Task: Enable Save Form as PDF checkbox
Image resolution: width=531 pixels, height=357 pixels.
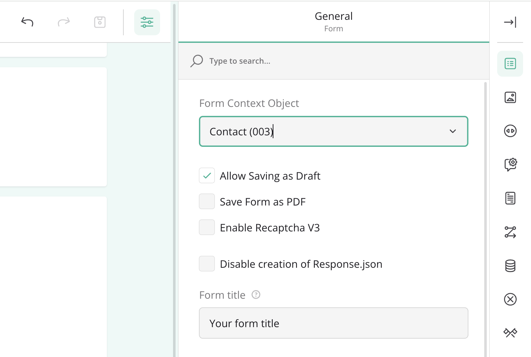Action: tap(207, 202)
